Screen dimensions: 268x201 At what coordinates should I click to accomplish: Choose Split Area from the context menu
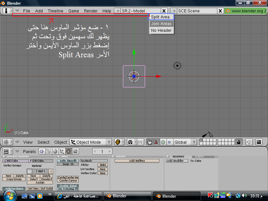click(161, 17)
